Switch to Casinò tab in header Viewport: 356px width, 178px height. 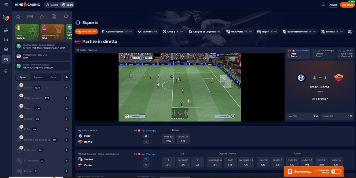pyautogui.click(x=52, y=4)
